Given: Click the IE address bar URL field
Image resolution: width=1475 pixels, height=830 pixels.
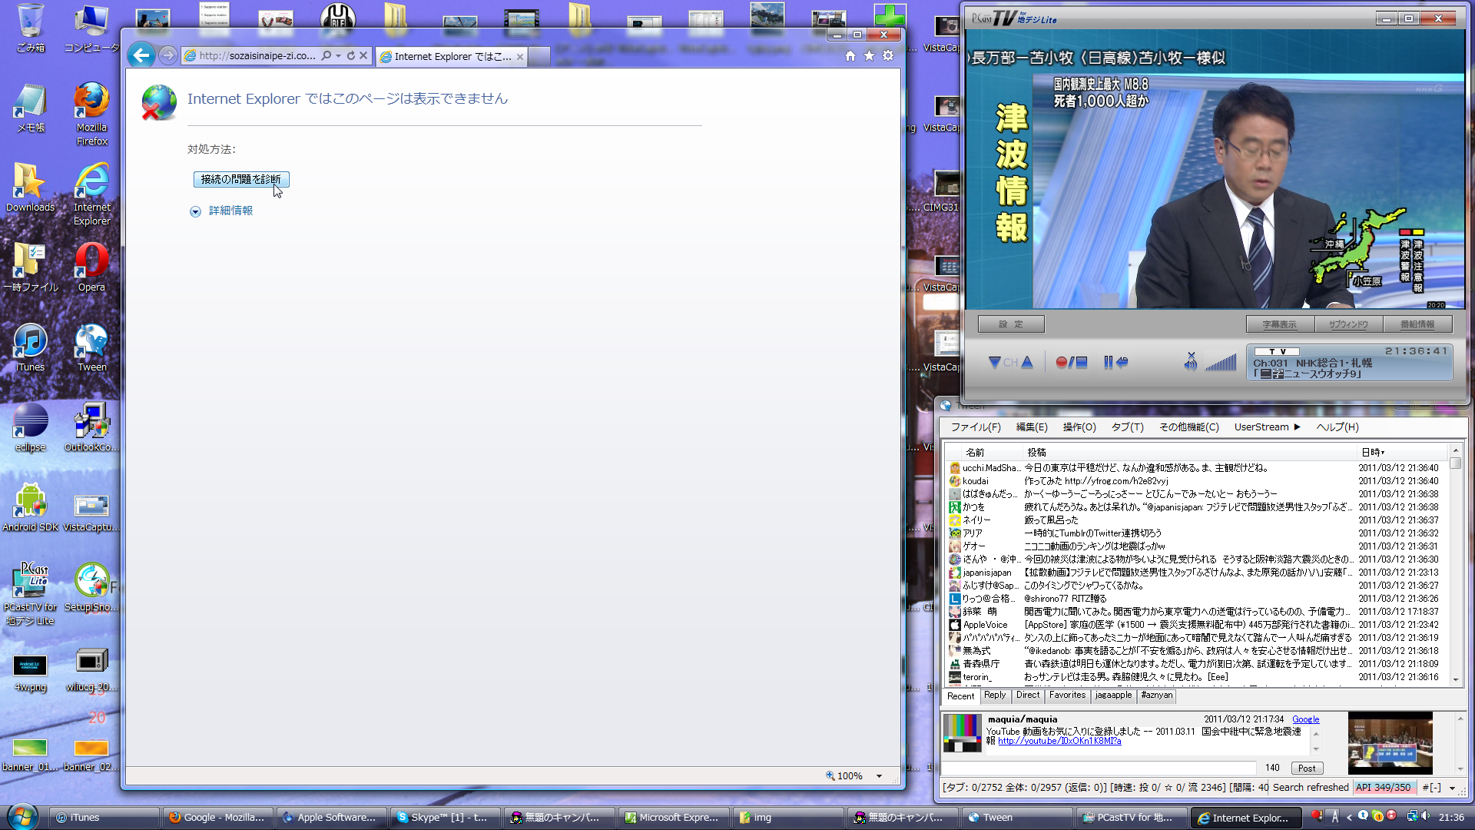Looking at the screenshot, I should [x=257, y=56].
